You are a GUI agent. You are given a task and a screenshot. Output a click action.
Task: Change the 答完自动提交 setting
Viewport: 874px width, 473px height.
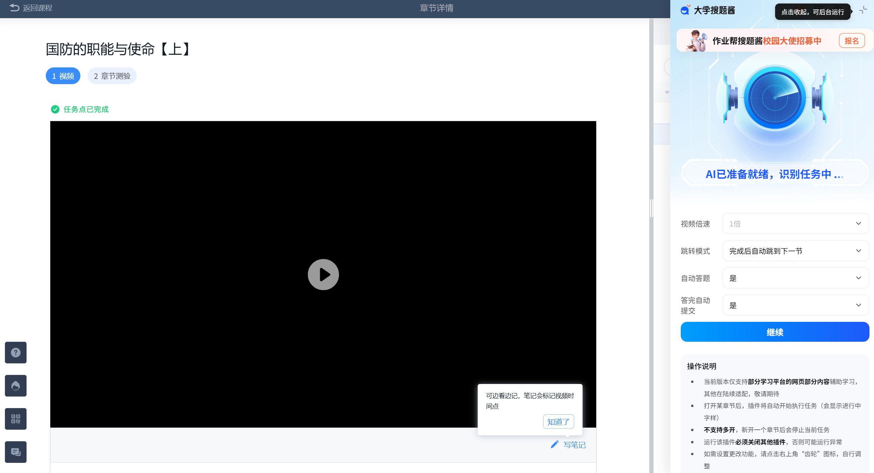[795, 305]
